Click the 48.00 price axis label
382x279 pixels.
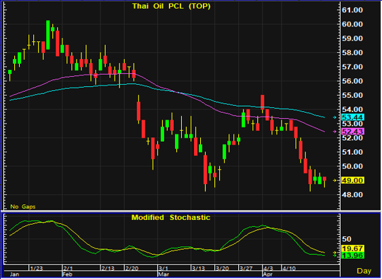tap(352, 195)
